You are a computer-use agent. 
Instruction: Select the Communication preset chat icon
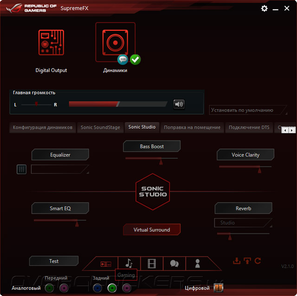(174, 263)
